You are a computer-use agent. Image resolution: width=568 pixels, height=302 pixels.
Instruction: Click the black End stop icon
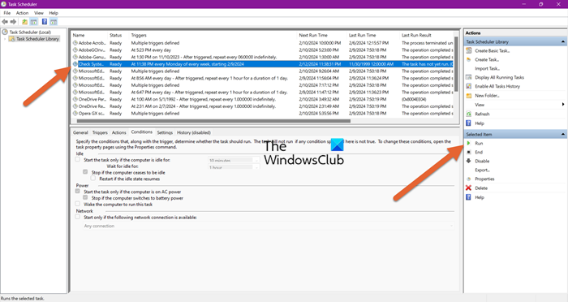tap(469, 152)
